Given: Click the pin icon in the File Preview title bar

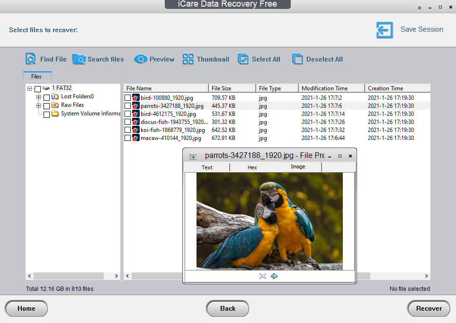Looking at the screenshot, I should pos(193,157).
